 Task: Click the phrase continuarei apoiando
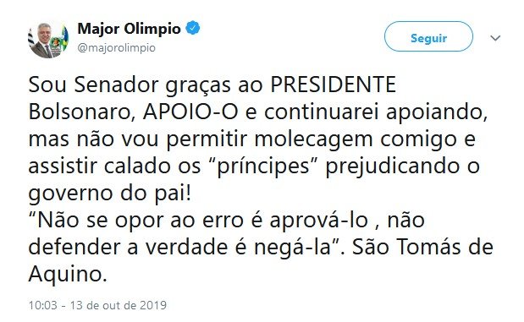click(x=376, y=112)
